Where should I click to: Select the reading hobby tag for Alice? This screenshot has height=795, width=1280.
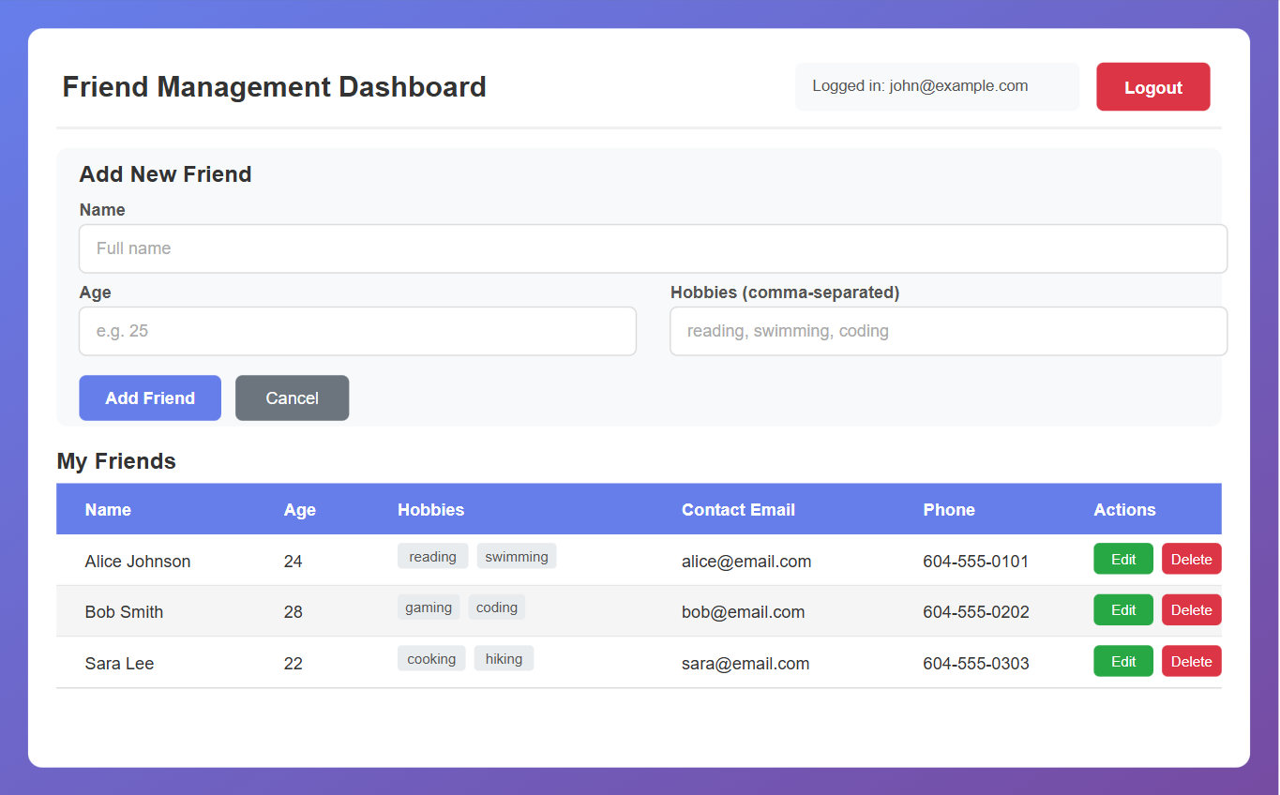click(x=432, y=555)
